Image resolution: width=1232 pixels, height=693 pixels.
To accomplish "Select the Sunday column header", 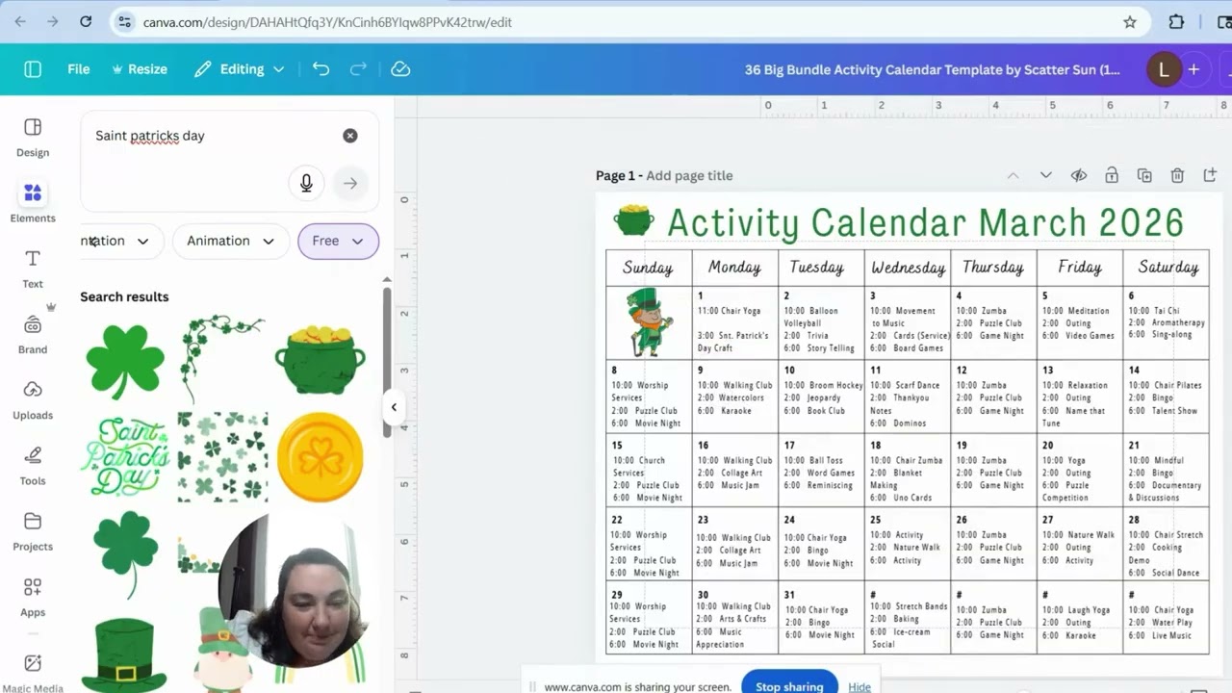I will pyautogui.click(x=648, y=268).
